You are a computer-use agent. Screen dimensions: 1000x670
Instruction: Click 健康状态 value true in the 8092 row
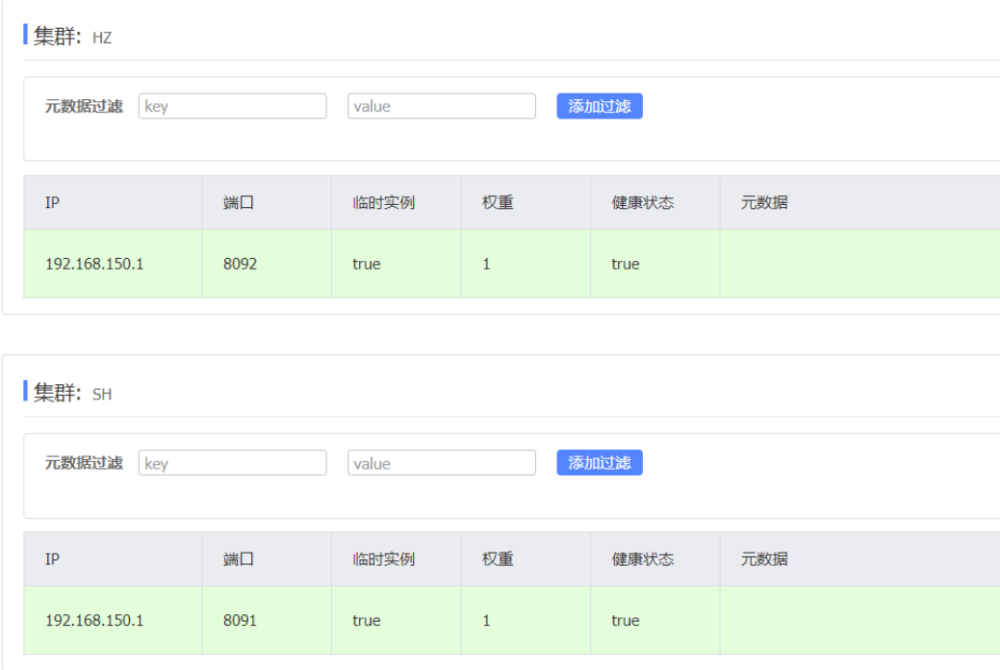click(x=626, y=264)
